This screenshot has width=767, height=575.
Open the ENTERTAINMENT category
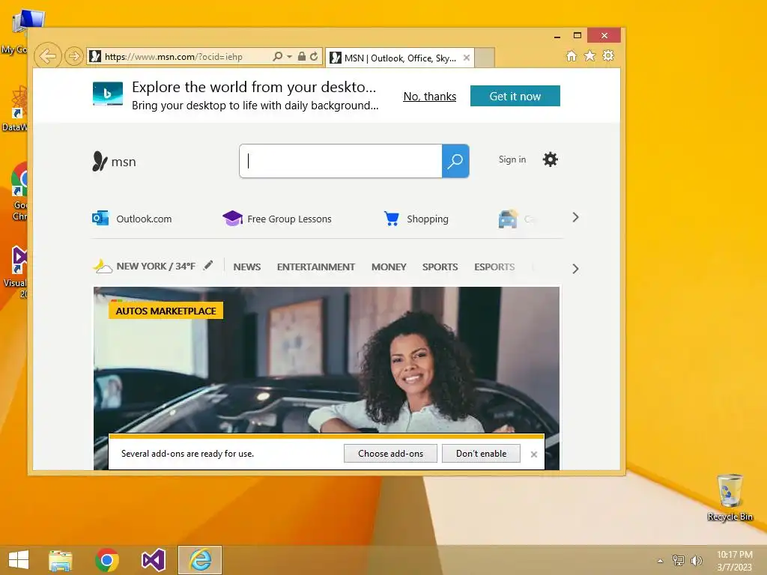[316, 267]
